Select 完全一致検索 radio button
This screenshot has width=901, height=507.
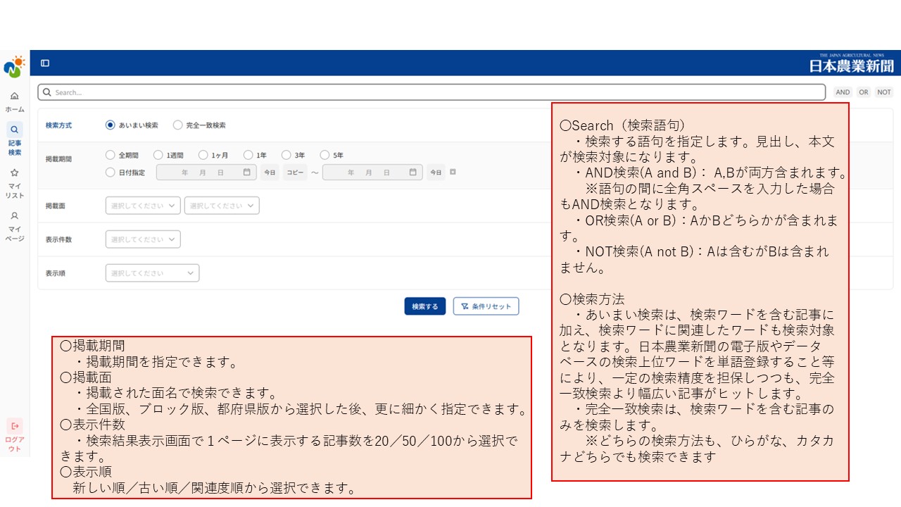click(177, 125)
